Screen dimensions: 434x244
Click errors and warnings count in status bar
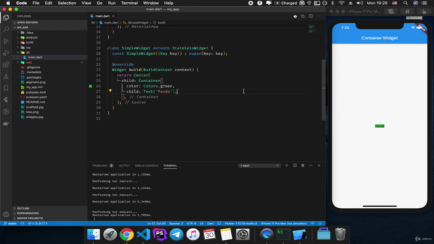37,223
